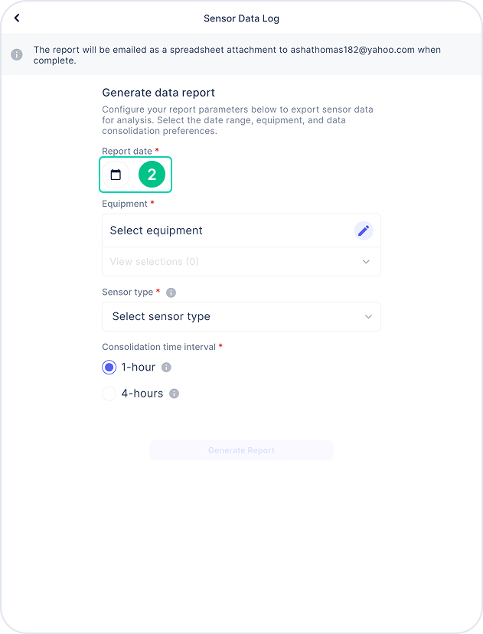Click the sensor type dropdown chevron arrow
This screenshot has width=483, height=634.
368,316
